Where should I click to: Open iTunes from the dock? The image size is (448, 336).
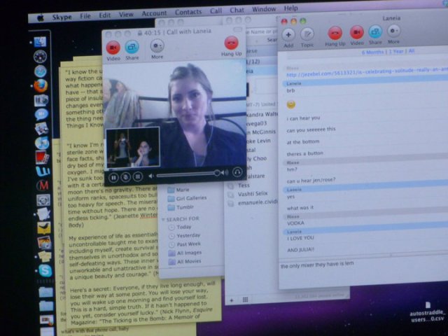[42, 143]
